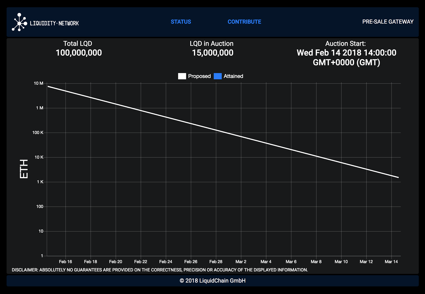Select the LQD in Auction value 15,000,000

pos(213,53)
